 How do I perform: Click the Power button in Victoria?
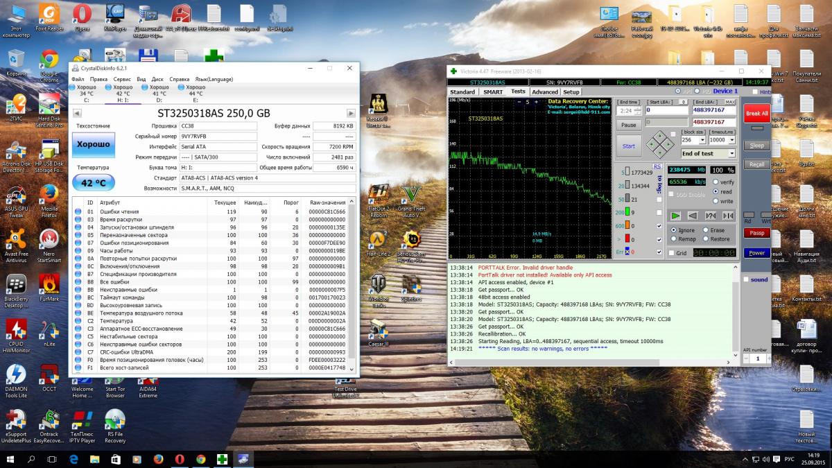point(756,253)
